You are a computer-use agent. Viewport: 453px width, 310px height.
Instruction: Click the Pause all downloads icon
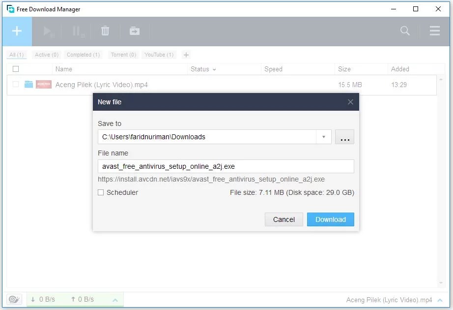(78, 31)
